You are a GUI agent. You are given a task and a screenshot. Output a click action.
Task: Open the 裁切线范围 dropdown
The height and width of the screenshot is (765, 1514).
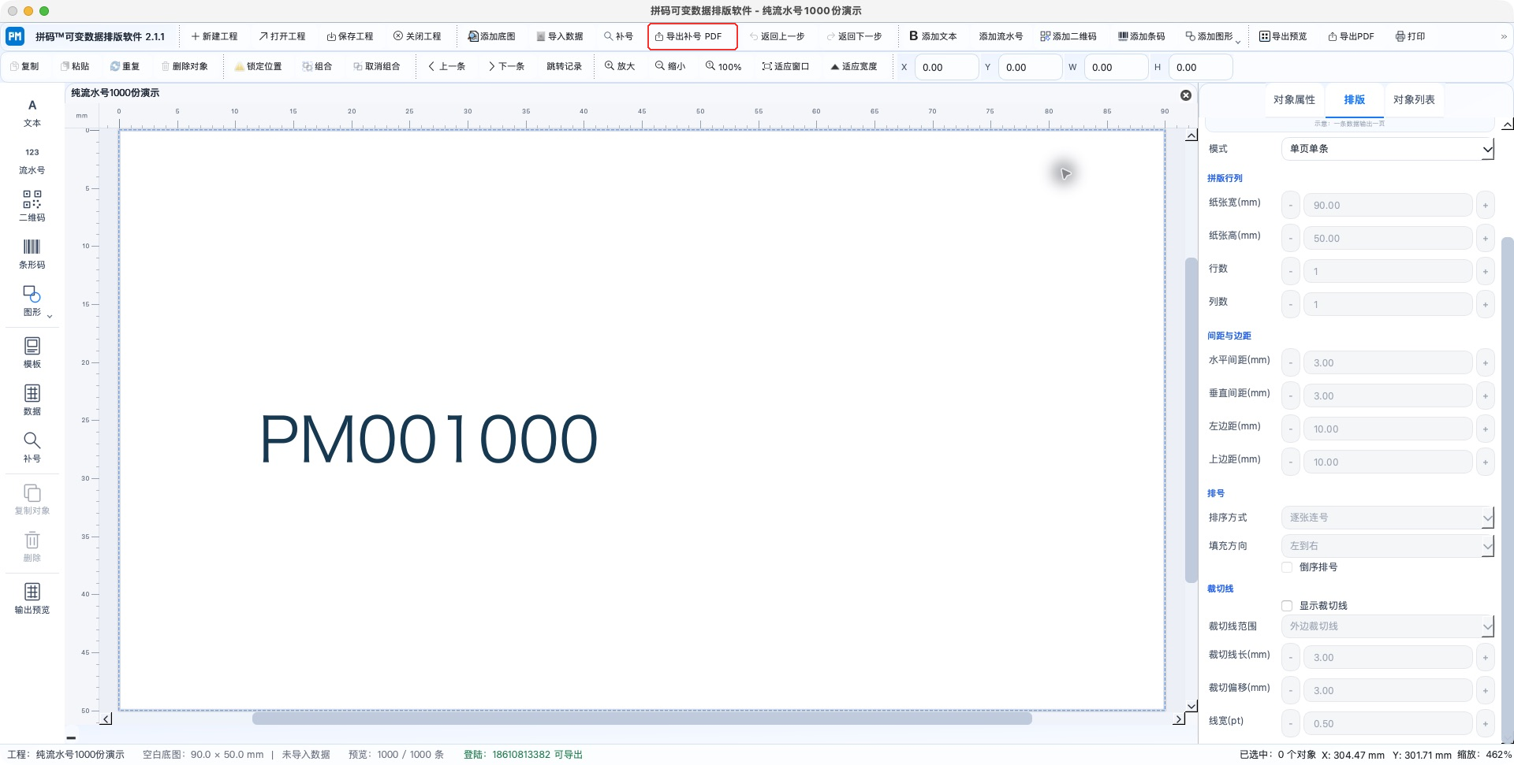tap(1388, 626)
